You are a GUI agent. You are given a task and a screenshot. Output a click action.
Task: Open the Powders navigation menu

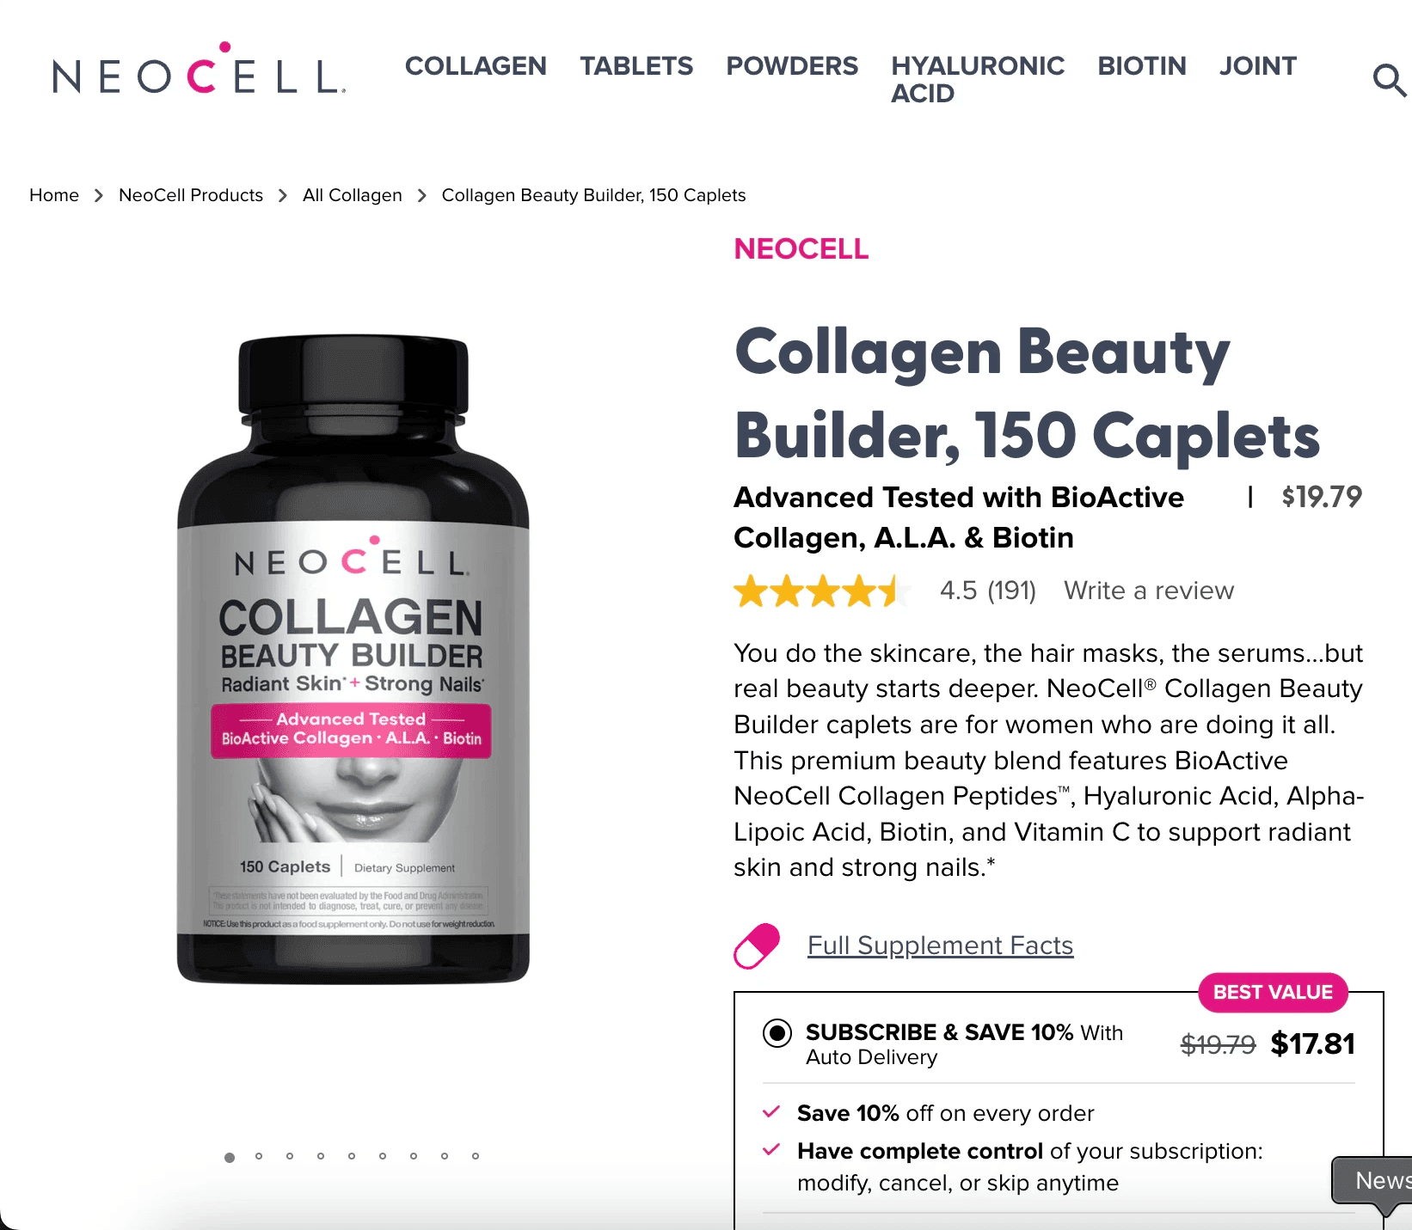792,66
